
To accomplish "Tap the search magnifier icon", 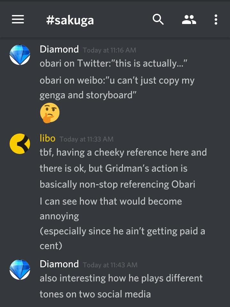I will [158, 20].
